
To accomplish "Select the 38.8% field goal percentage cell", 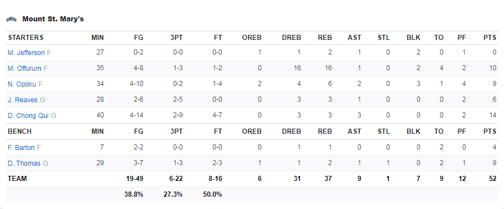I will point(133,194).
